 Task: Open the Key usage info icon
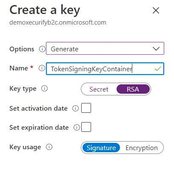coord(49,147)
